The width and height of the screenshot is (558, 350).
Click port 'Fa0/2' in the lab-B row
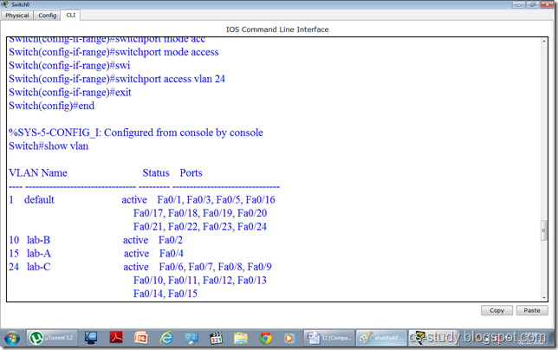(x=171, y=240)
